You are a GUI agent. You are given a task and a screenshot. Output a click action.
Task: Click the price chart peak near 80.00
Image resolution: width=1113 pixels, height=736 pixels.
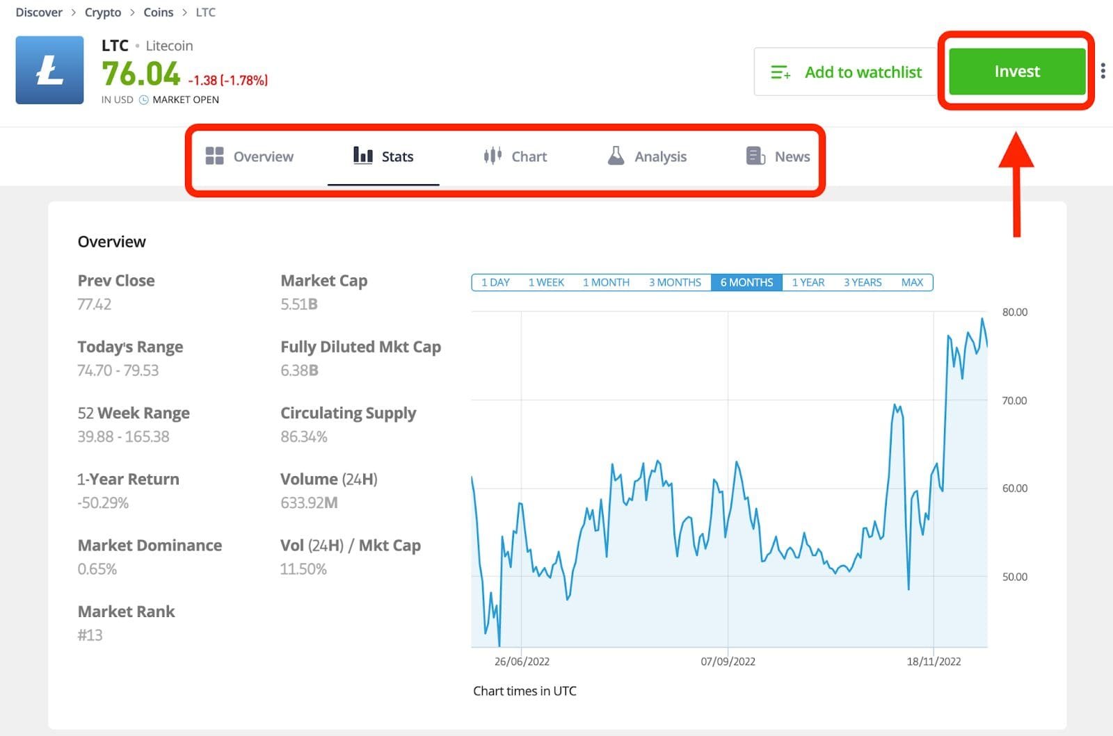[982, 319]
